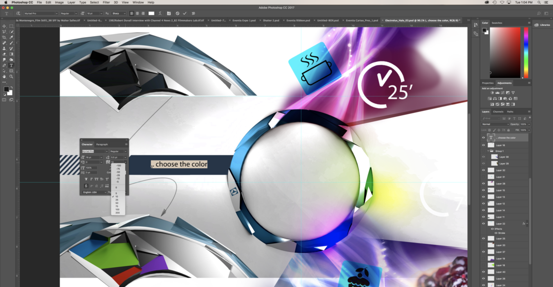Select the Crop tool

click(x=4, y=37)
